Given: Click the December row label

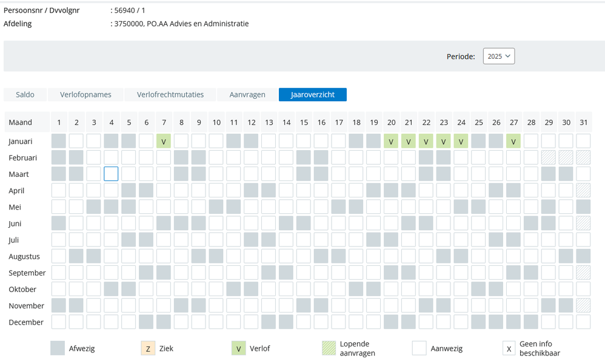Looking at the screenshot, I should tap(26, 322).
